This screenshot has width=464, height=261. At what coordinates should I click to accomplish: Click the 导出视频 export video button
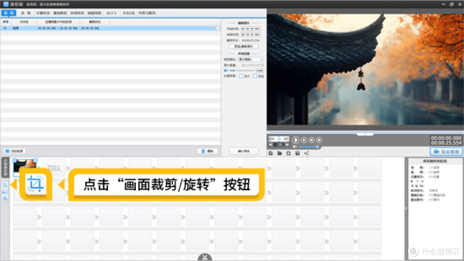click(x=446, y=151)
